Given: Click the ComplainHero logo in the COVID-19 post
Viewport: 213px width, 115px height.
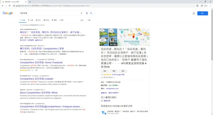Looking at the screenshot, I should [x=104, y=113].
